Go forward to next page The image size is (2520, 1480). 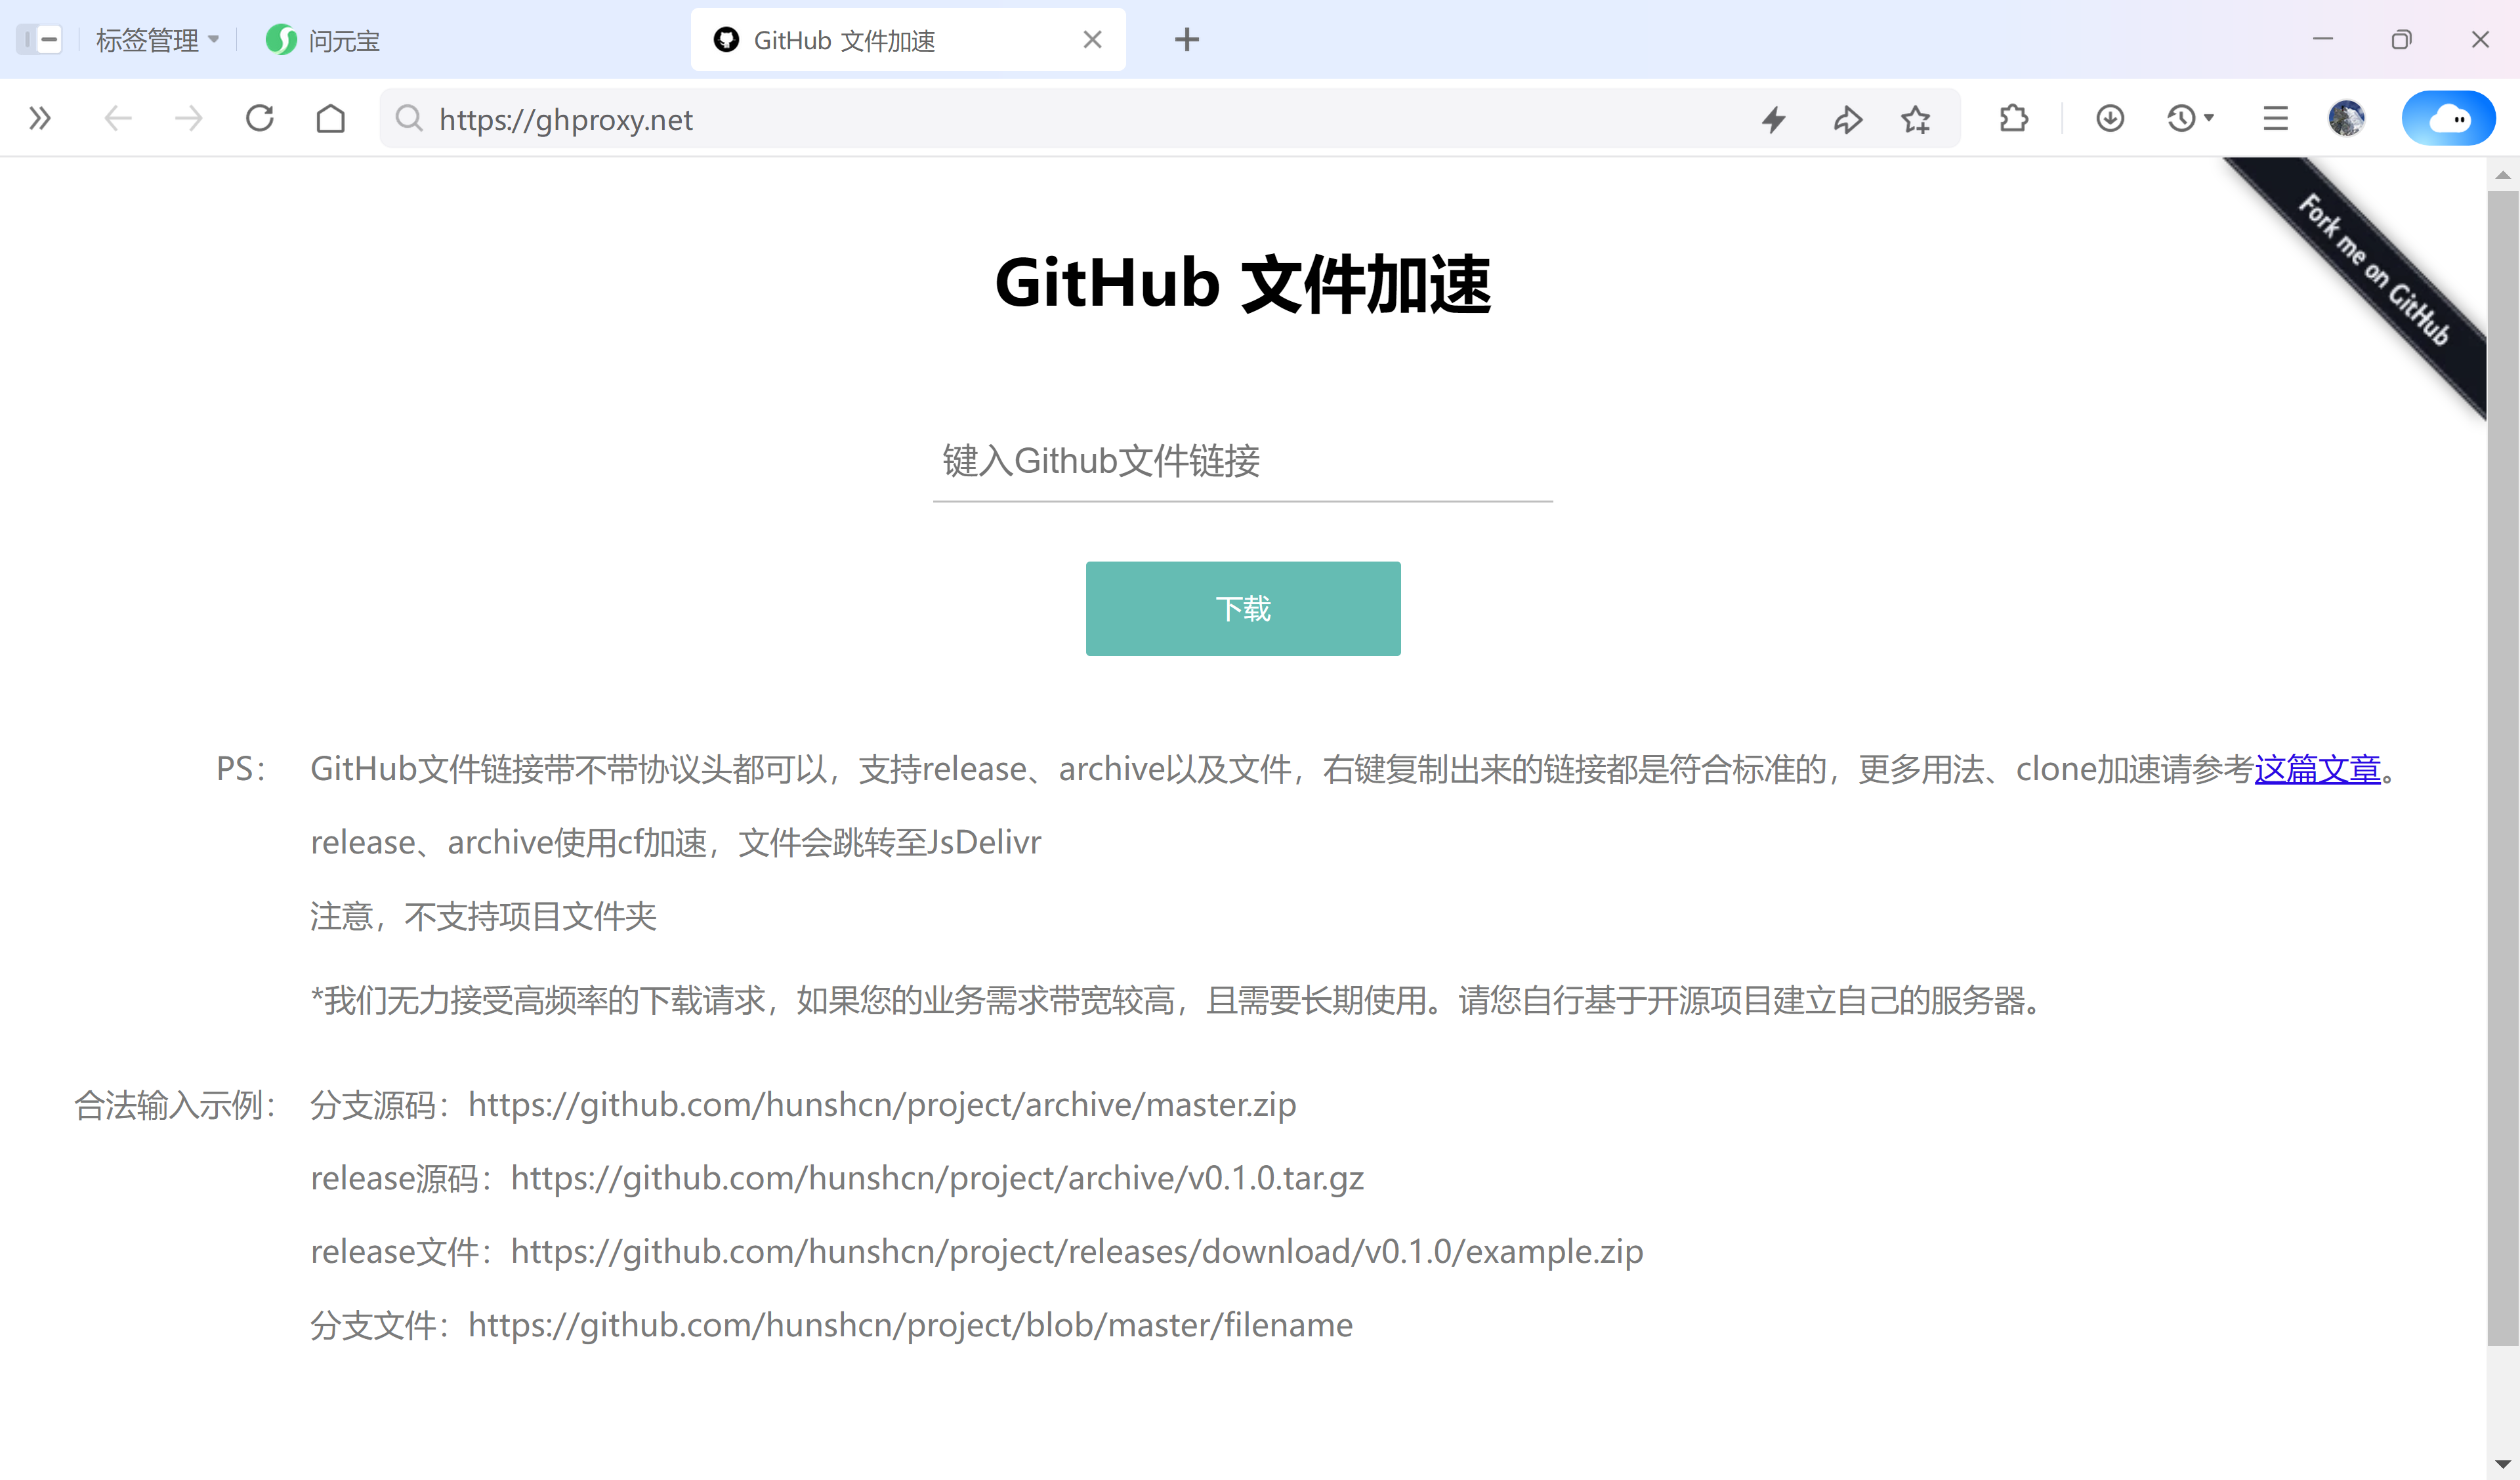[188, 119]
